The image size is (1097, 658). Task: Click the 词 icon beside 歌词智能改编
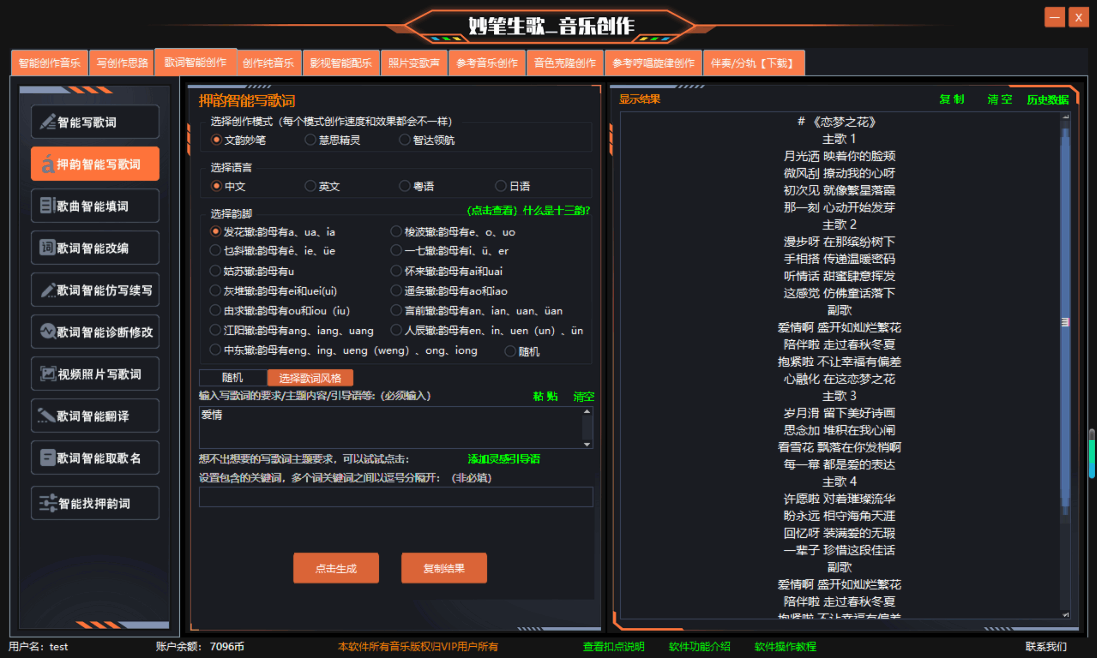pyautogui.click(x=47, y=247)
